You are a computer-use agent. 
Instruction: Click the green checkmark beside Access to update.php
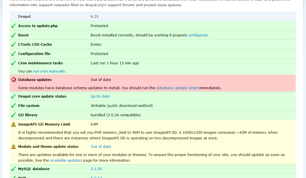[x=13, y=26]
